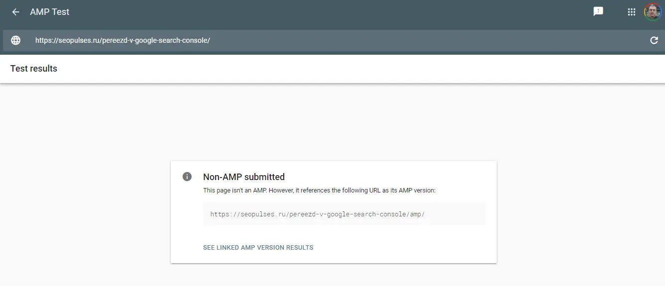Click the account profile avatar
The width and height of the screenshot is (665, 286).
coord(653,12)
